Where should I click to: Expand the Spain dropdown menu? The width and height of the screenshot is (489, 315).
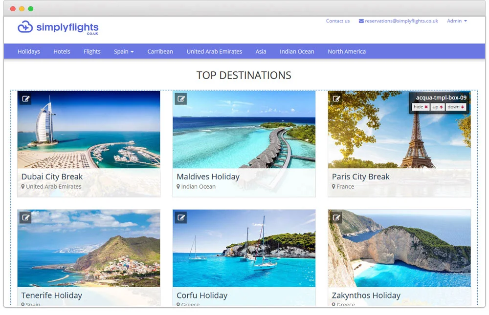point(124,51)
